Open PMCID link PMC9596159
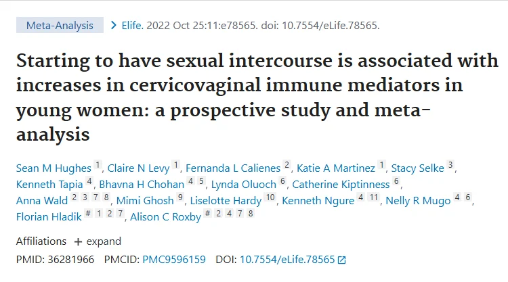508x282 pixels. [175, 259]
